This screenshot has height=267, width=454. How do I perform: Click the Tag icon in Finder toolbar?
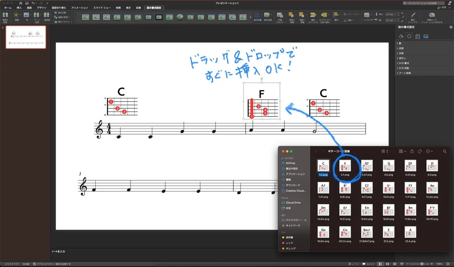point(420,151)
